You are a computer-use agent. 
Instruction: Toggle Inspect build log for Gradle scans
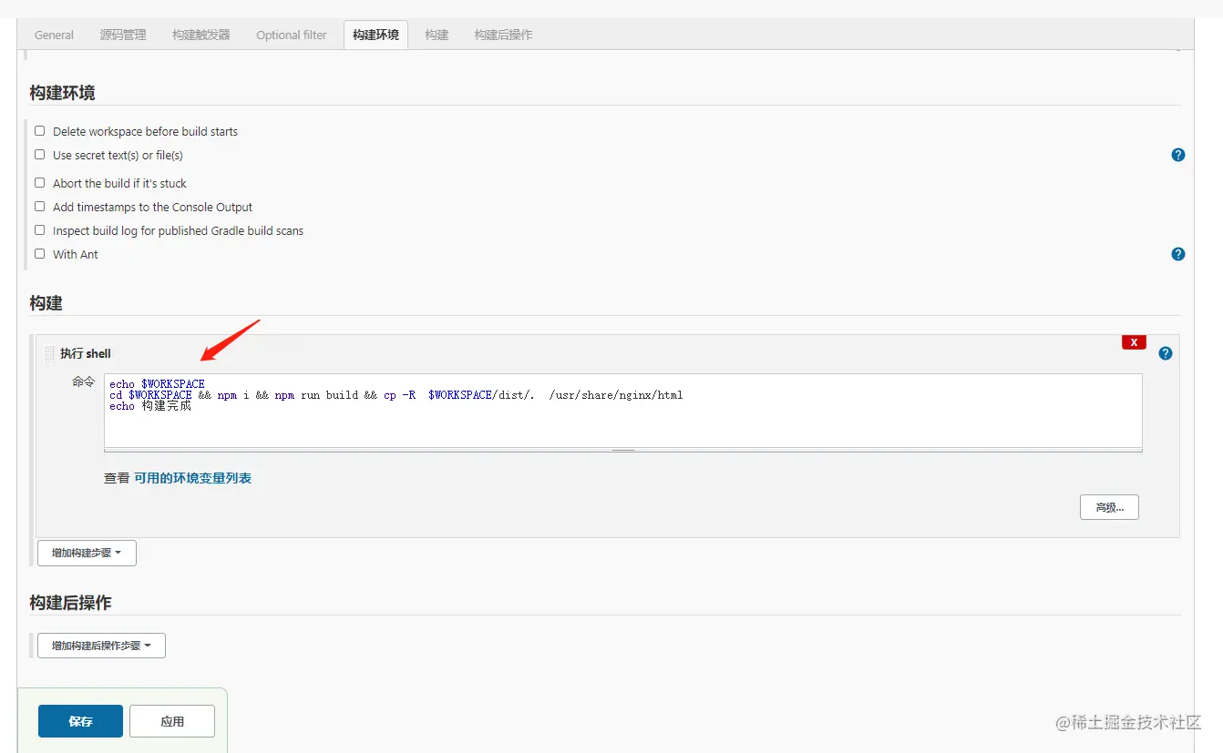(39, 230)
